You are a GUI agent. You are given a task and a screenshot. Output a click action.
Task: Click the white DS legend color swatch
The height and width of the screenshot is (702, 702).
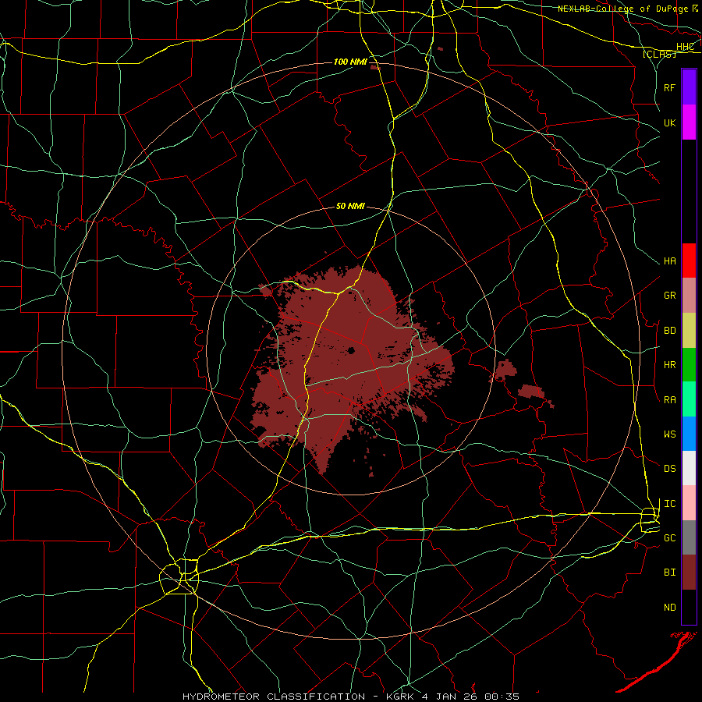click(689, 468)
